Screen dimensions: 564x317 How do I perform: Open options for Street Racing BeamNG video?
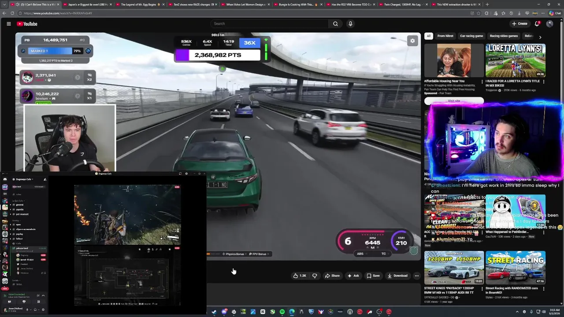[x=543, y=289]
